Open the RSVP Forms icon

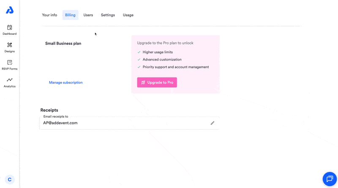[x=9, y=62]
